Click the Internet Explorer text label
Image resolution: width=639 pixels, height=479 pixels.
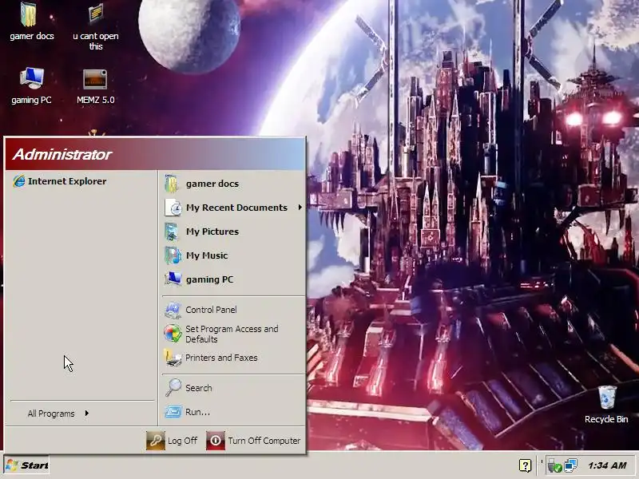(67, 181)
